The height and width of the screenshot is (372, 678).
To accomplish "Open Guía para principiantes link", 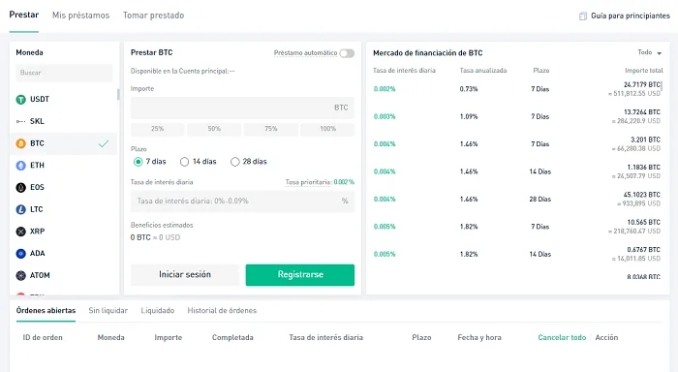I will pyautogui.click(x=631, y=16).
